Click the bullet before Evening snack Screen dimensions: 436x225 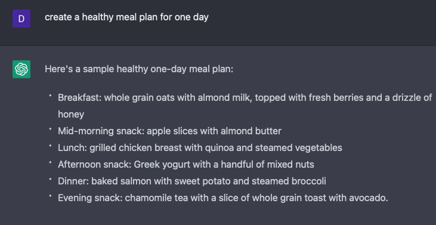tap(50, 196)
